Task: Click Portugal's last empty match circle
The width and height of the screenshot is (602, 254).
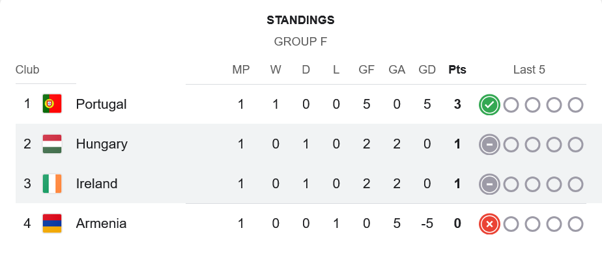Action: [575, 105]
